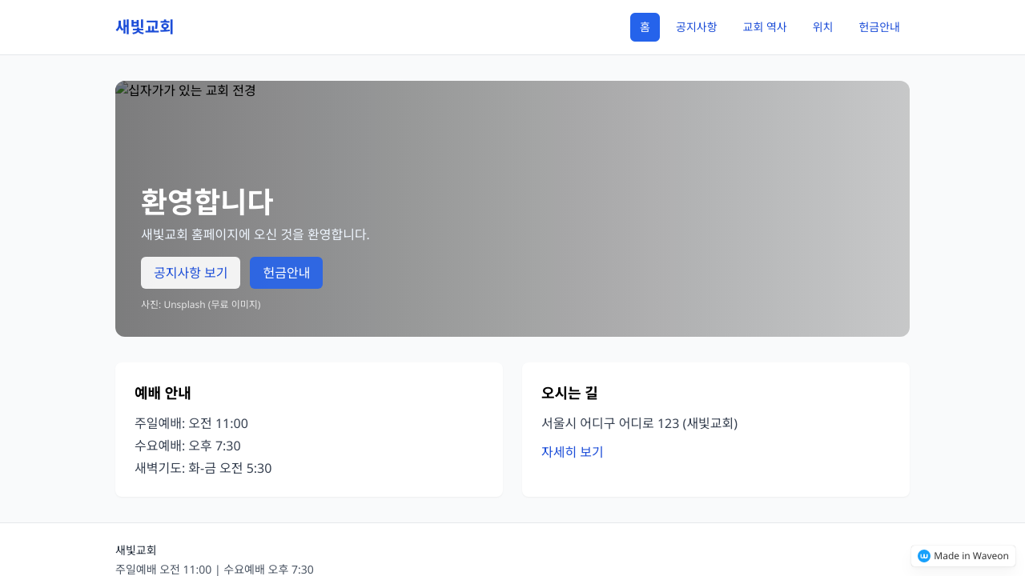Click the 주일예배: 오전 11:00 card line
Image resolution: width=1025 pixels, height=576 pixels.
pyautogui.click(x=191, y=423)
